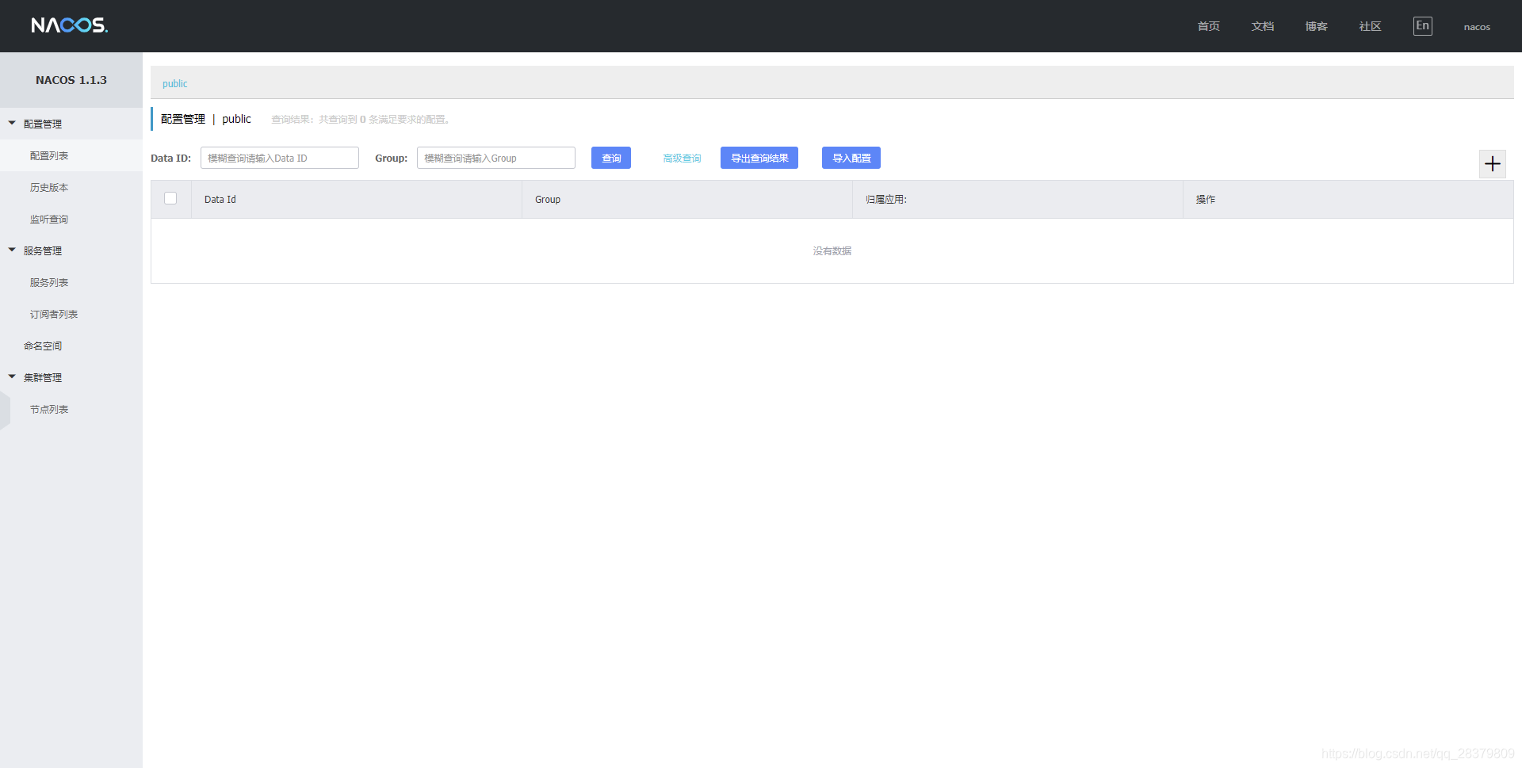Open 高级查询 advanced search
Screen dimensions: 1522x768
tap(682, 159)
